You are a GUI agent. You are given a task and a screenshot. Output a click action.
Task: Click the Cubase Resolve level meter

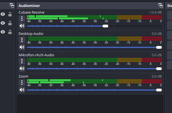click(94, 17)
